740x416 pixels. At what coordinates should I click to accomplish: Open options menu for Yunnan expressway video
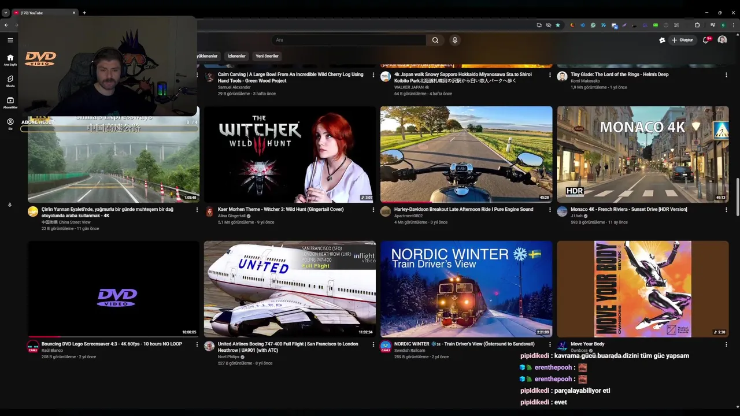pos(197,210)
